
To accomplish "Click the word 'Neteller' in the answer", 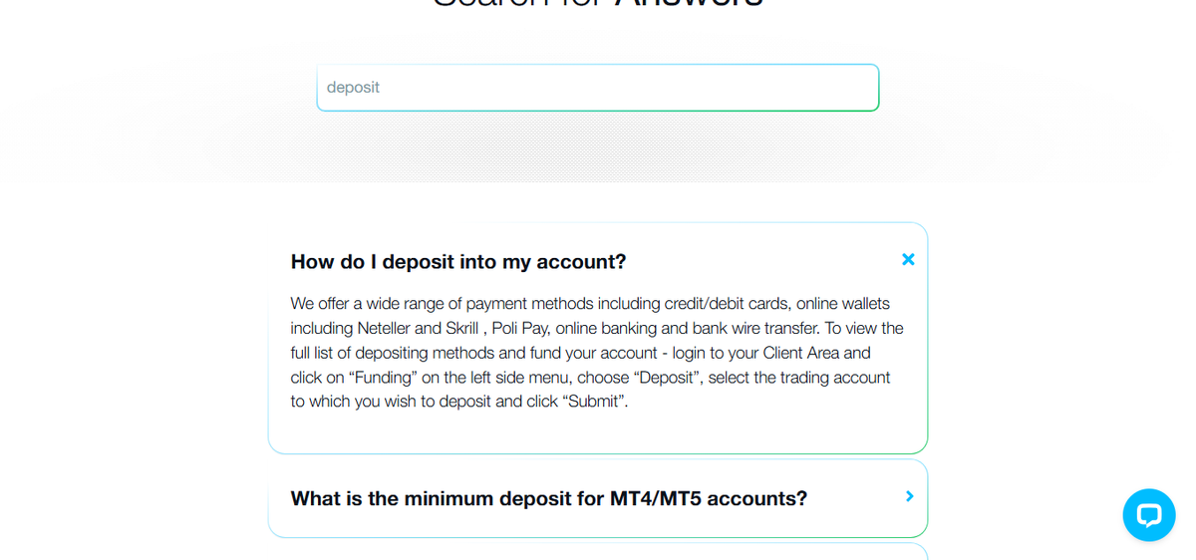I will [x=385, y=328].
